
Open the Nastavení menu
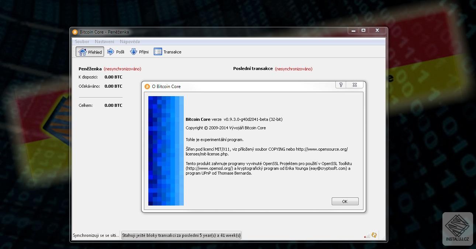click(104, 42)
